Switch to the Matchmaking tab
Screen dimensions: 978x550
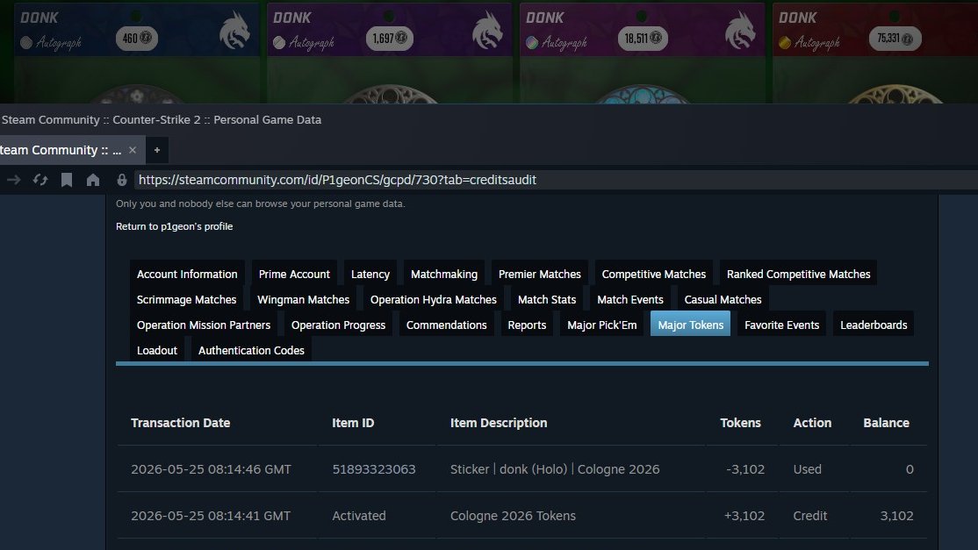(444, 274)
